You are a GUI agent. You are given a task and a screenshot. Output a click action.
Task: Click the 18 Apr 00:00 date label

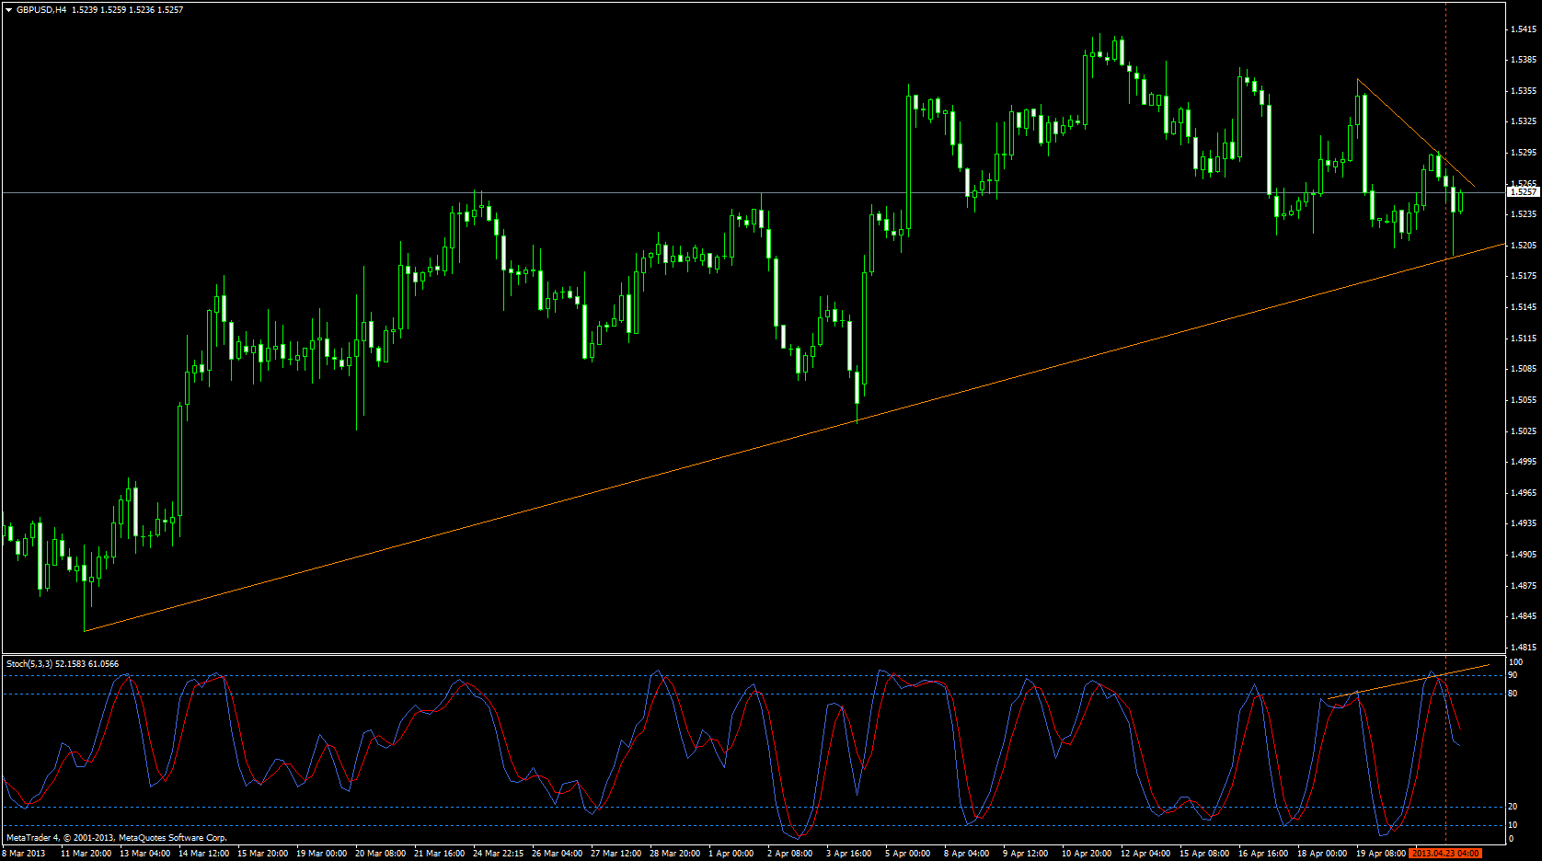point(1322,854)
